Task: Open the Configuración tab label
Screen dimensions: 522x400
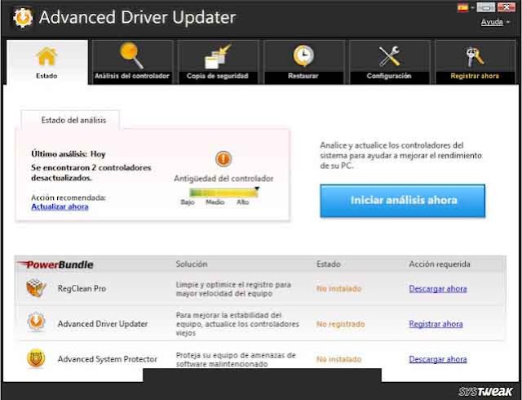Action: [389, 76]
